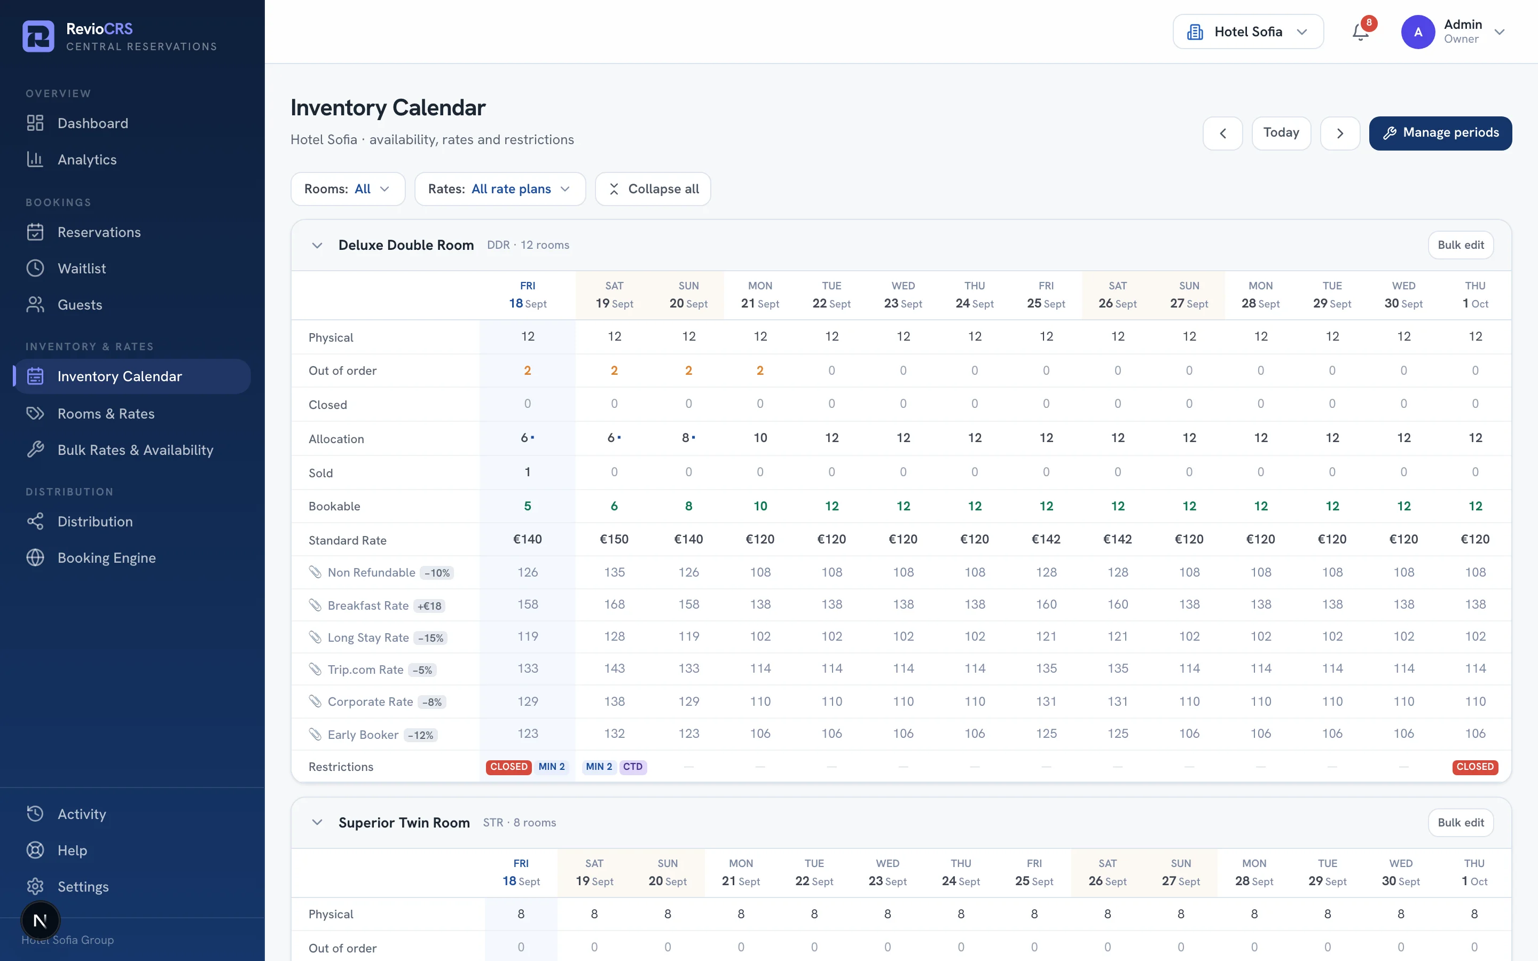This screenshot has height=961, width=1538.
Task: Click the CLOSED restriction tag on 18 Sept
Action: pyautogui.click(x=509, y=767)
